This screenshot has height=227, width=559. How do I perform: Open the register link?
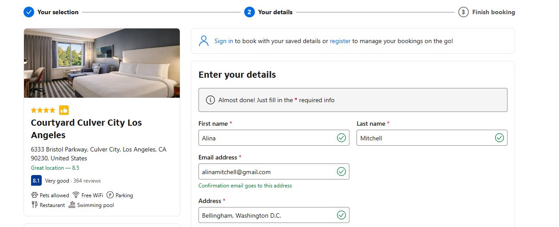340,41
